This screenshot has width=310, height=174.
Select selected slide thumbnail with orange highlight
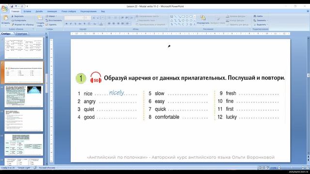24,72
